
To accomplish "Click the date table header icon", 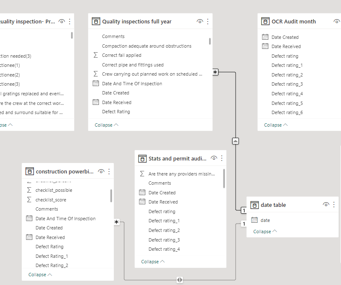I will pos(255,205).
